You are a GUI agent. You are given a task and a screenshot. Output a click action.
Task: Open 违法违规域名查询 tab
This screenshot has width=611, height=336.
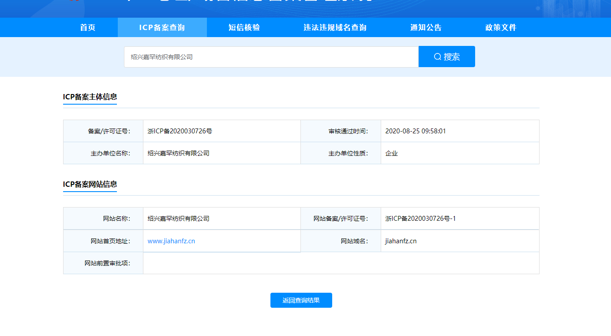335,27
